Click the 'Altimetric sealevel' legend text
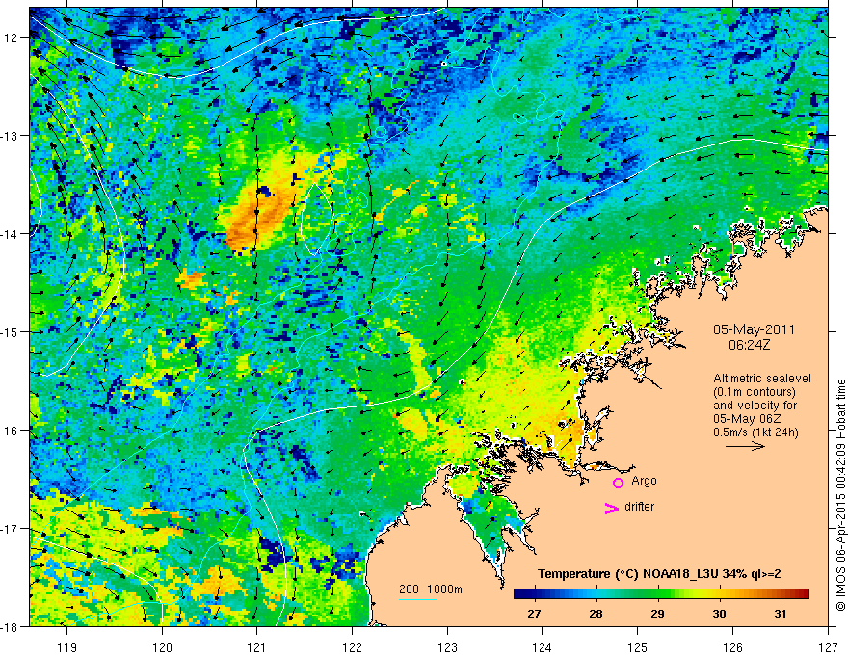 coord(762,379)
